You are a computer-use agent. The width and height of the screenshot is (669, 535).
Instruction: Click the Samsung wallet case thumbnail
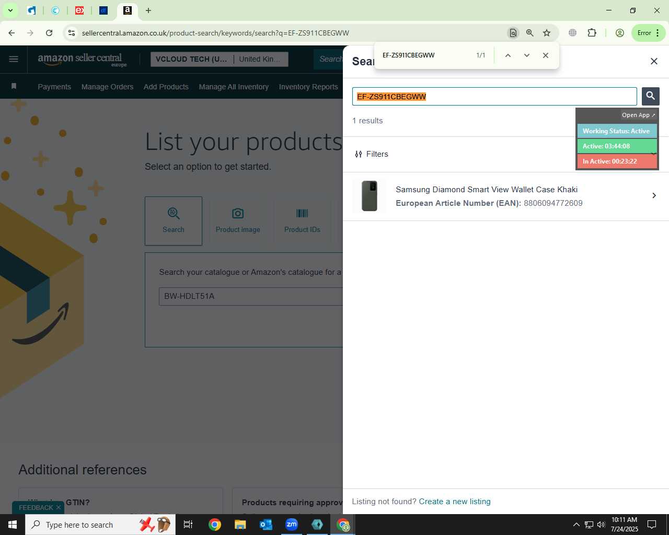click(370, 196)
